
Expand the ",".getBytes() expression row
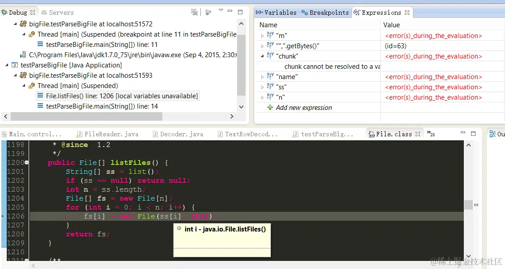(262, 46)
